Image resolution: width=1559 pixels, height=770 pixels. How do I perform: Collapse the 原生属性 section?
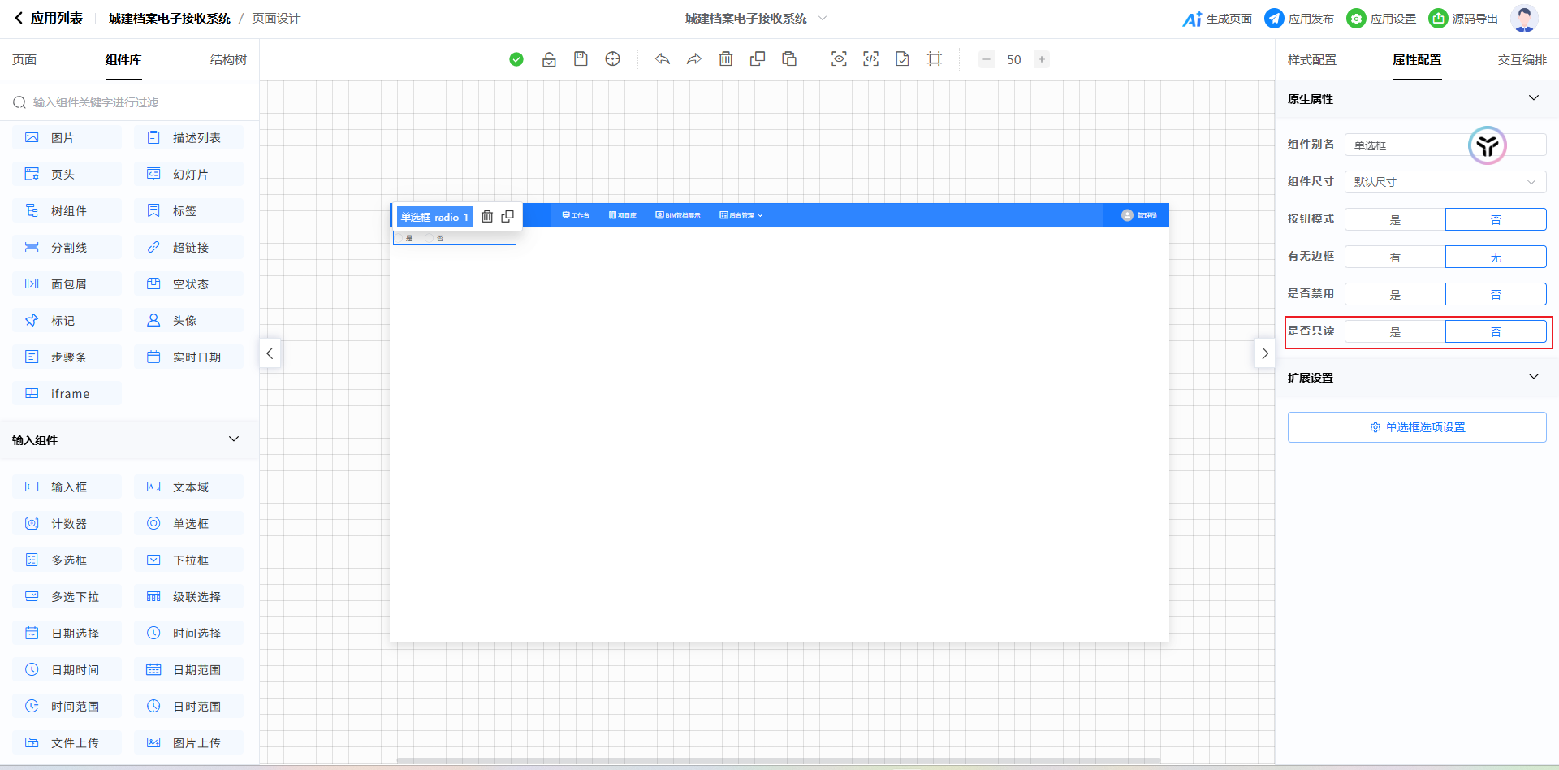1533,98
